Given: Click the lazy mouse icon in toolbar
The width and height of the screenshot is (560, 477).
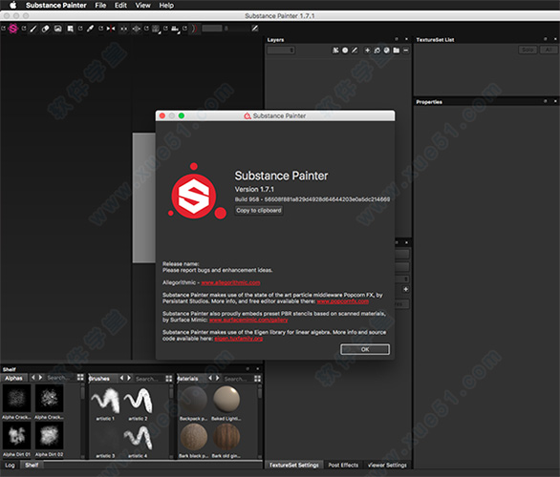Looking at the screenshot, I should (x=123, y=29).
